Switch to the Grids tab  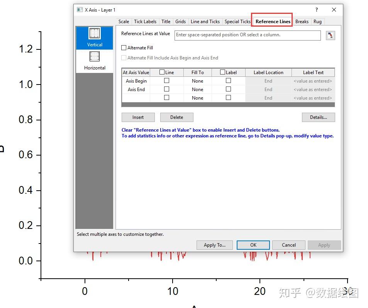[180, 22]
